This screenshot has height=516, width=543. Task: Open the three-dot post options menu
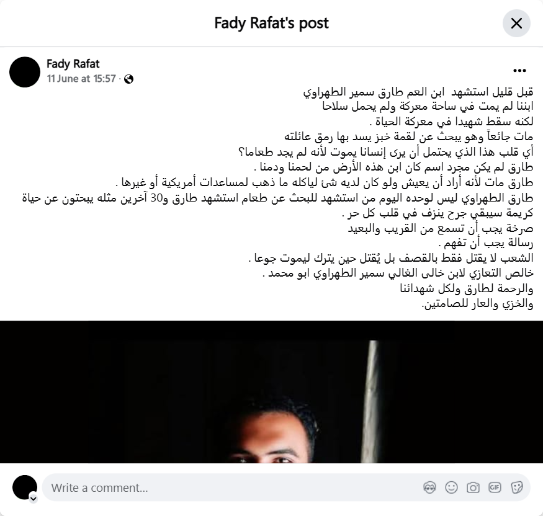click(519, 71)
